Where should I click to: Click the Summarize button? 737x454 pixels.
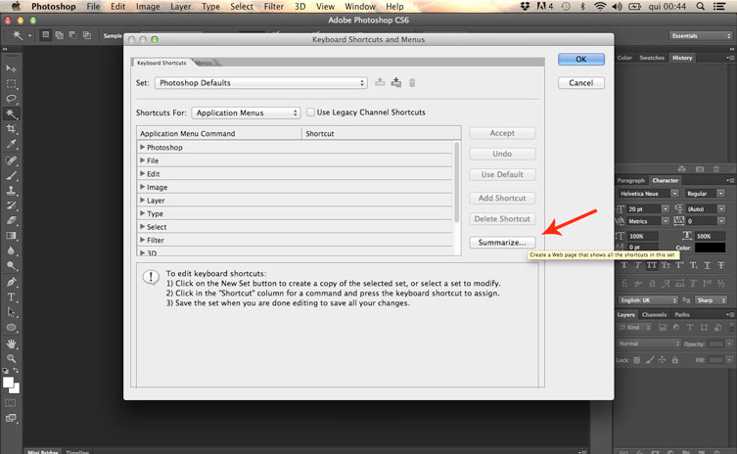click(502, 242)
